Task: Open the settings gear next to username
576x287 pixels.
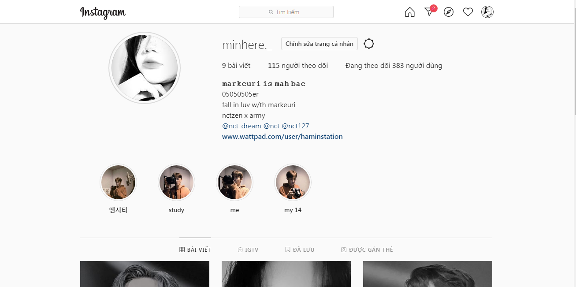Action: (369, 44)
